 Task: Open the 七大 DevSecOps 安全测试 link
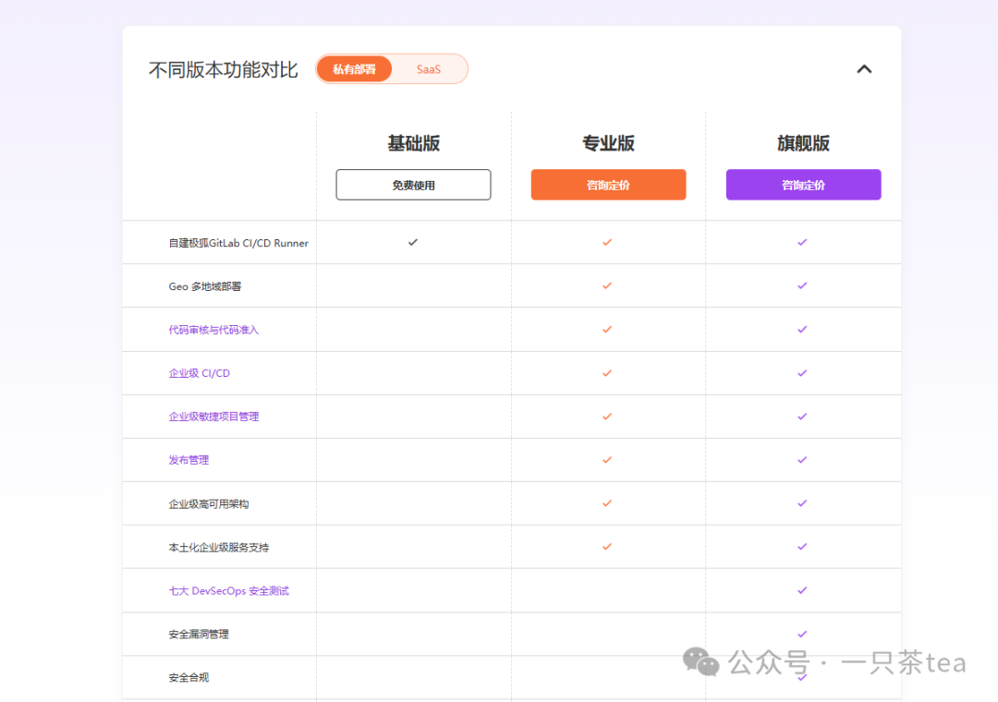coord(228,590)
